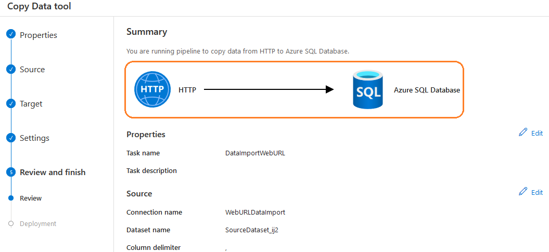Open the Settings wizard step
The width and height of the screenshot is (549, 252).
pos(34,138)
